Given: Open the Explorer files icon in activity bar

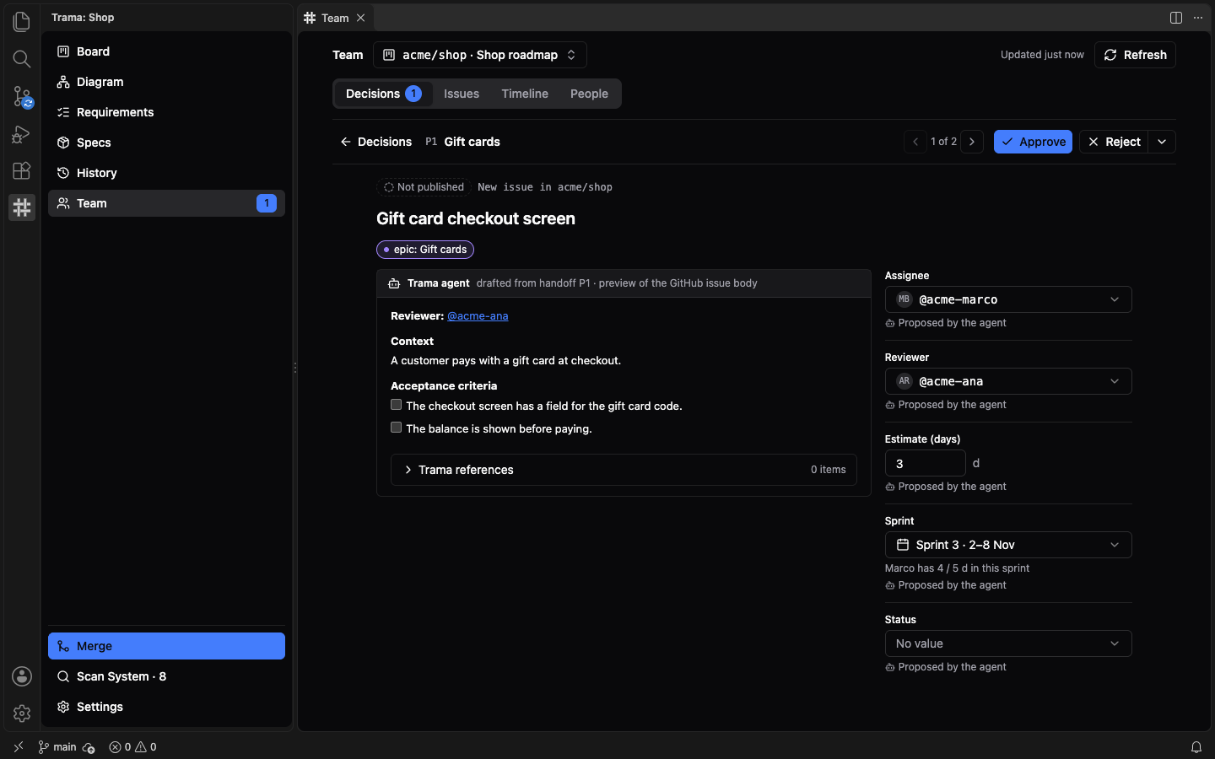Looking at the screenshot, I should tap(22, 21).
